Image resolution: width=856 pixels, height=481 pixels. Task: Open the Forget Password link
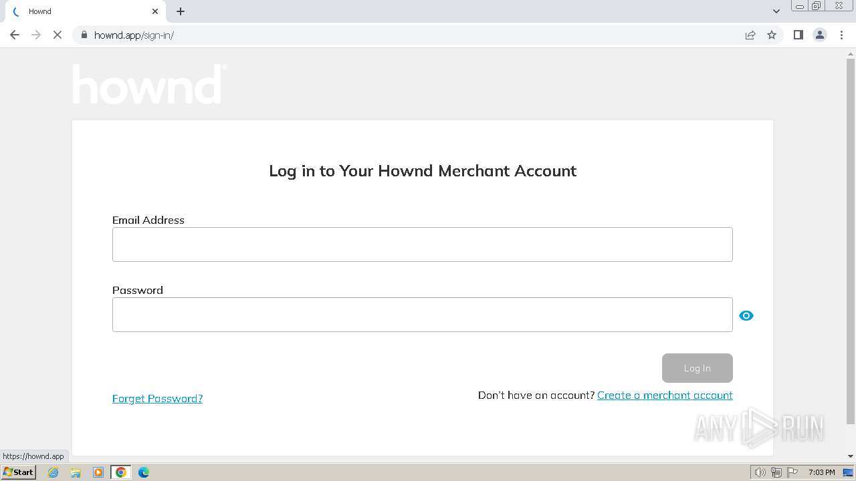[x=157, y=398]
